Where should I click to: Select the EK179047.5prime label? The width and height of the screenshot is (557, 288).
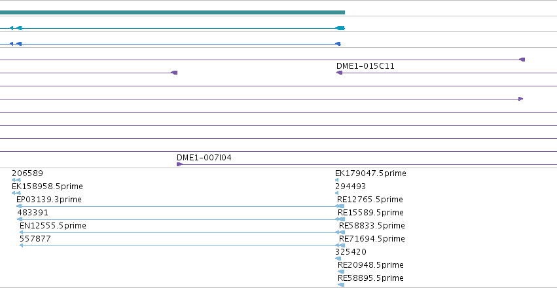coord(370,173)
